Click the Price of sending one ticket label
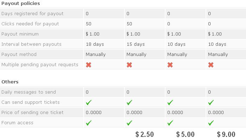The width and height of the screenshot is (246, 139). 32,113
